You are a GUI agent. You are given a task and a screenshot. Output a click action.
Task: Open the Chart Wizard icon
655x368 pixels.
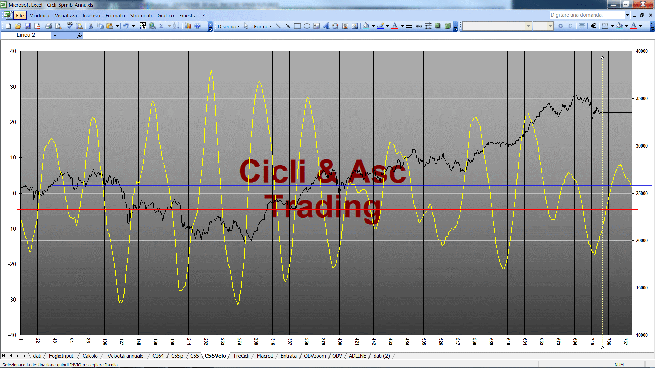[188, 26]
